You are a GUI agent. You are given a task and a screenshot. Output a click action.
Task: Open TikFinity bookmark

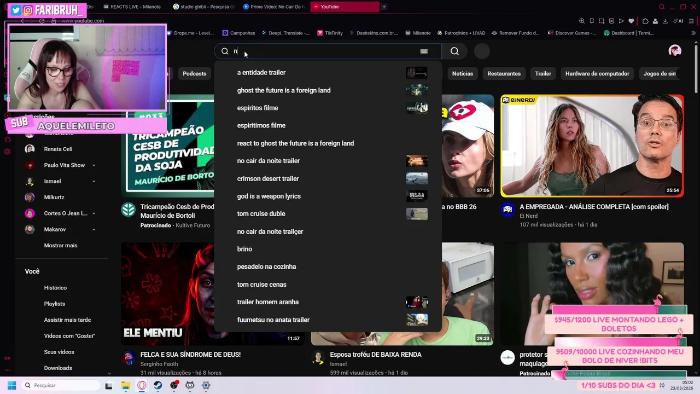click(x=330, y=33)
